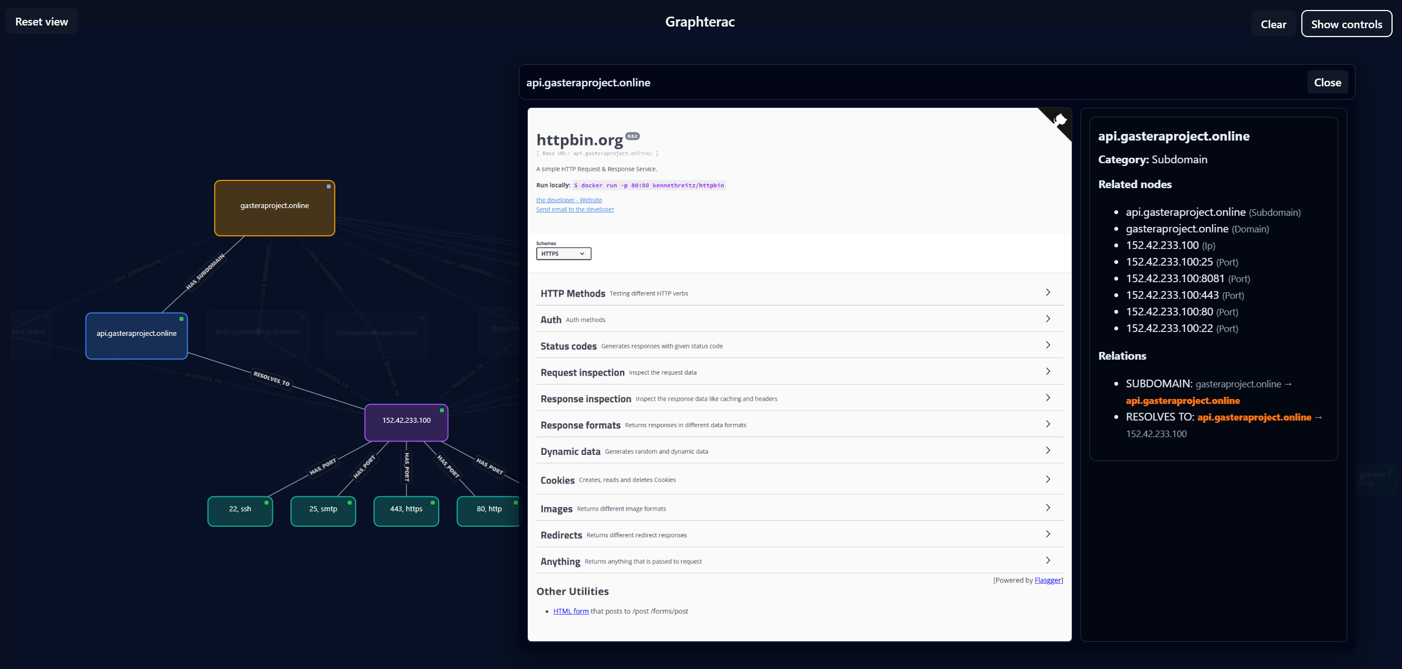1402x669 pixels.
Task: Click the green status dot on the api.gasteraproject.online node
Action: (x=181, y=319)
